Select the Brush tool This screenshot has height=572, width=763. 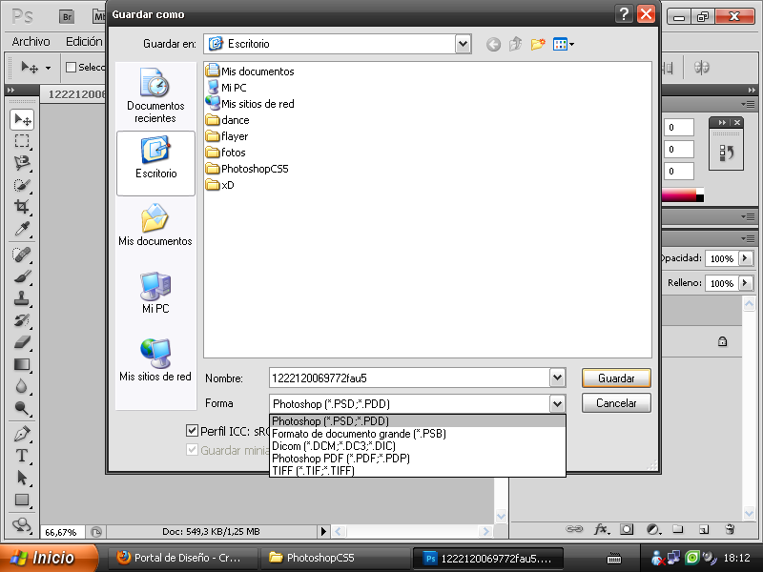point(22,276)
